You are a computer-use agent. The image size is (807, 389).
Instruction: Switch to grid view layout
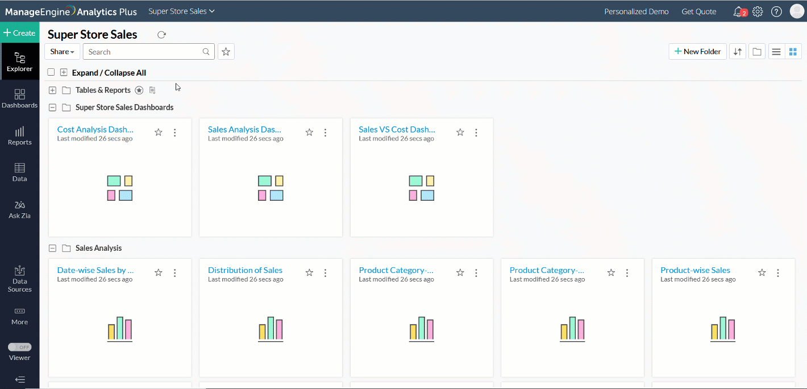(x=793, y=52)
